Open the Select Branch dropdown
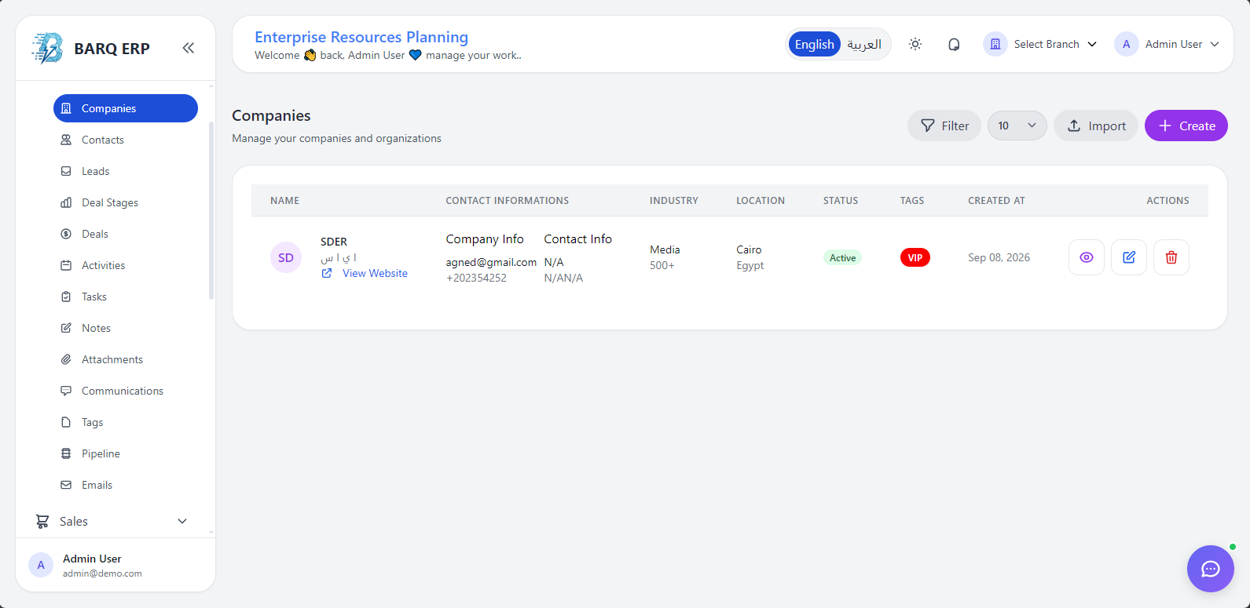The height and width of the screenshot is (608, 1250). (x=1040, y=45)
